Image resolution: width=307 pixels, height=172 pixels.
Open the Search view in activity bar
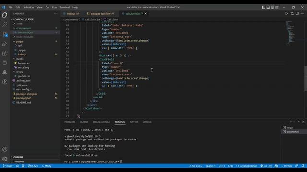(x=5, y=24)
